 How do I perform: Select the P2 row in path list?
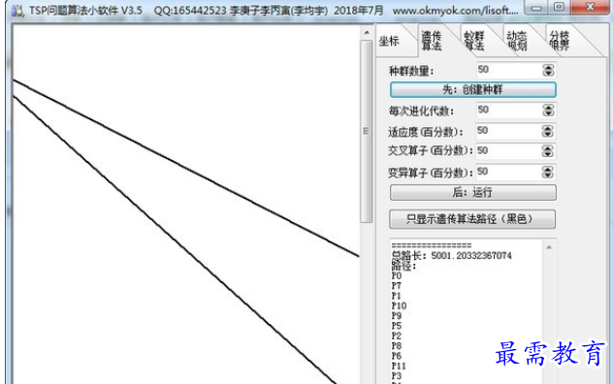point(397,336)
